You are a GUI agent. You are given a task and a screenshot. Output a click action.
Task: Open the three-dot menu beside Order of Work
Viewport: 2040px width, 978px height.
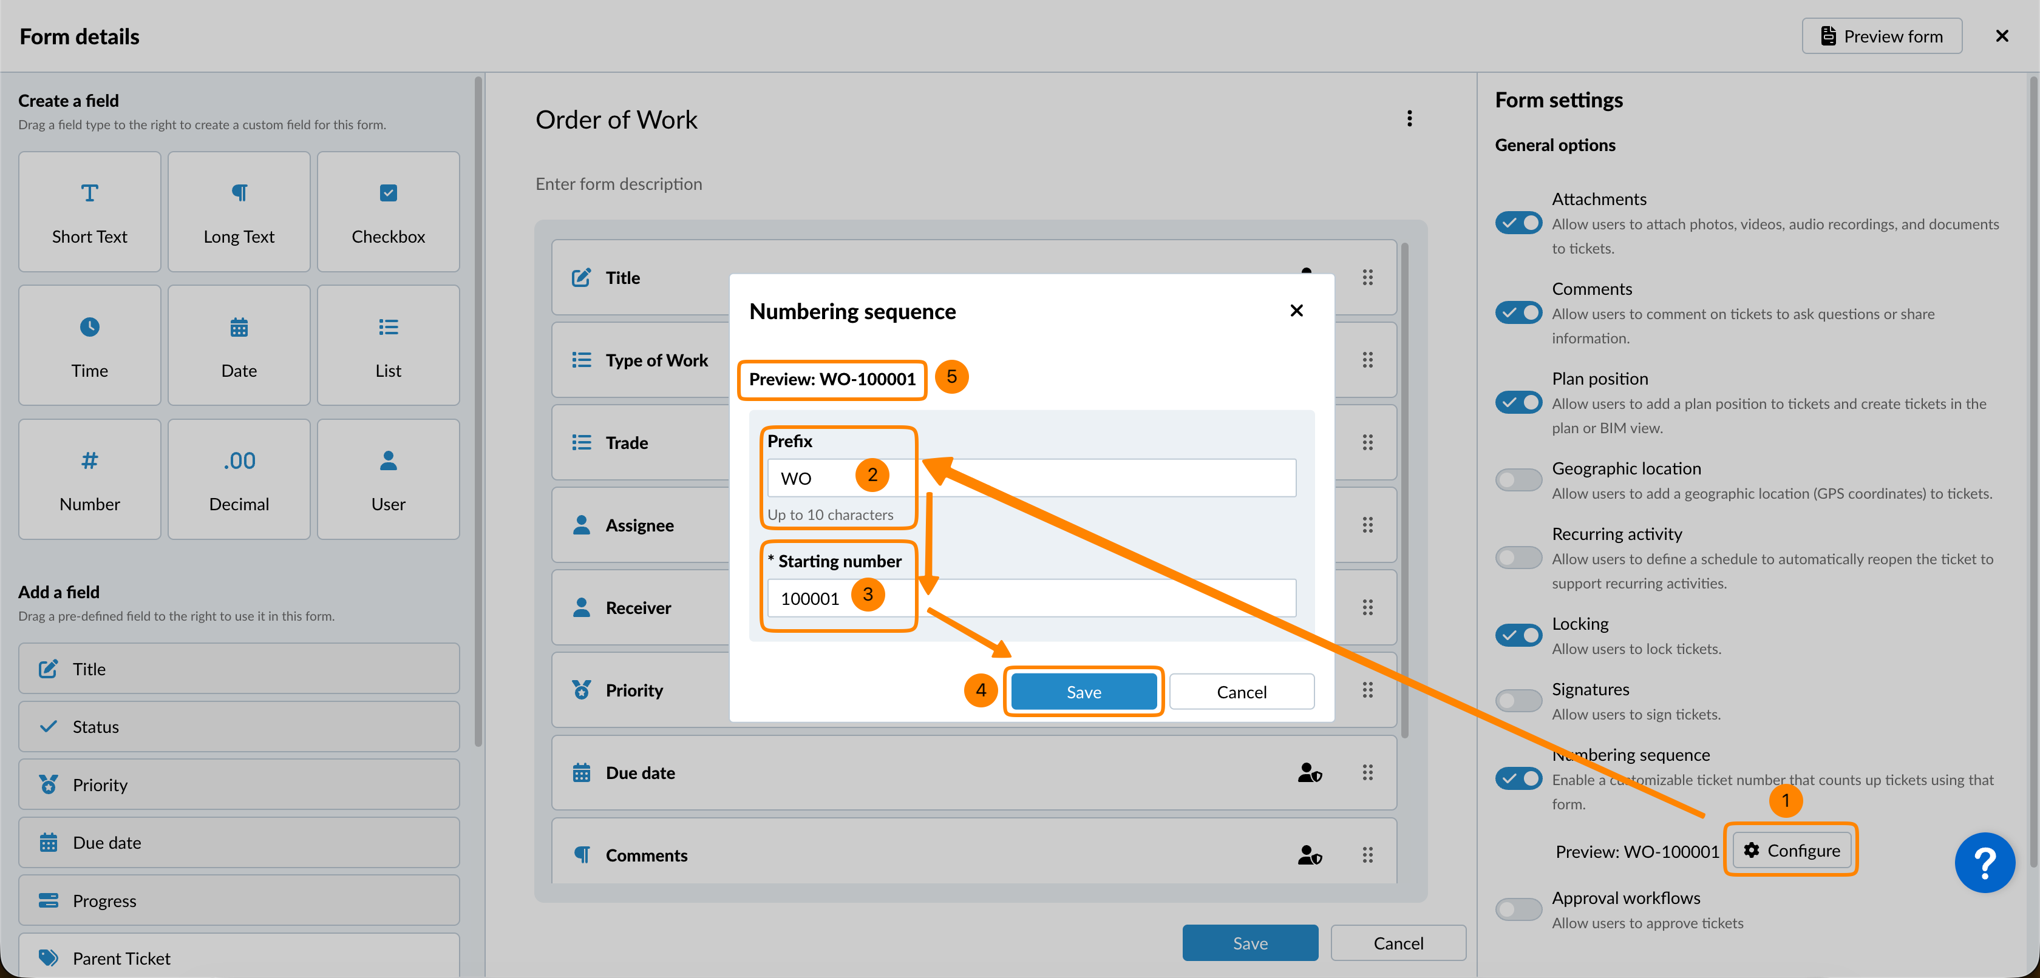1410,119
